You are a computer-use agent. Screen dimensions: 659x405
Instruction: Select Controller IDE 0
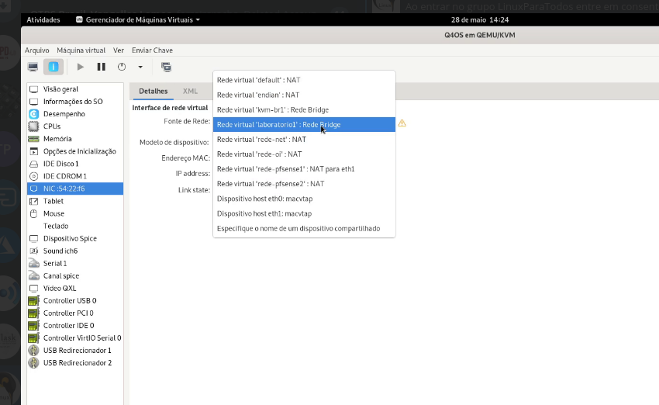(75, 326)
